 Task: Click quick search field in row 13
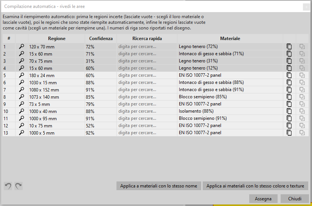click(147, 132)
